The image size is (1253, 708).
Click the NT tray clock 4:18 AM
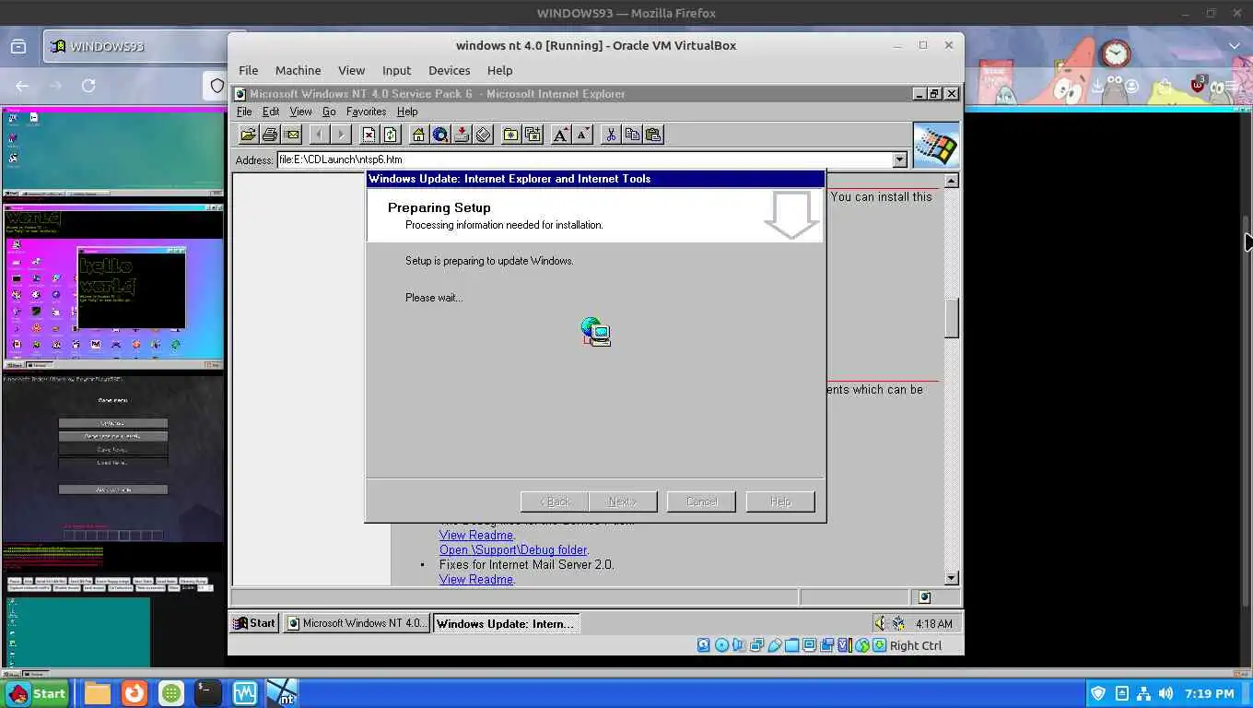pos(933,623)
